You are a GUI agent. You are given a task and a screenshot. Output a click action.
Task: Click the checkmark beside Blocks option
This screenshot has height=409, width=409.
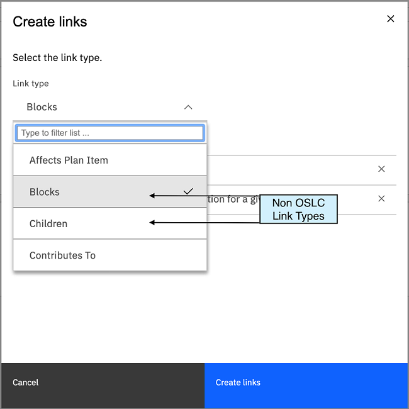pyautogui.click(x=188, y=191)
